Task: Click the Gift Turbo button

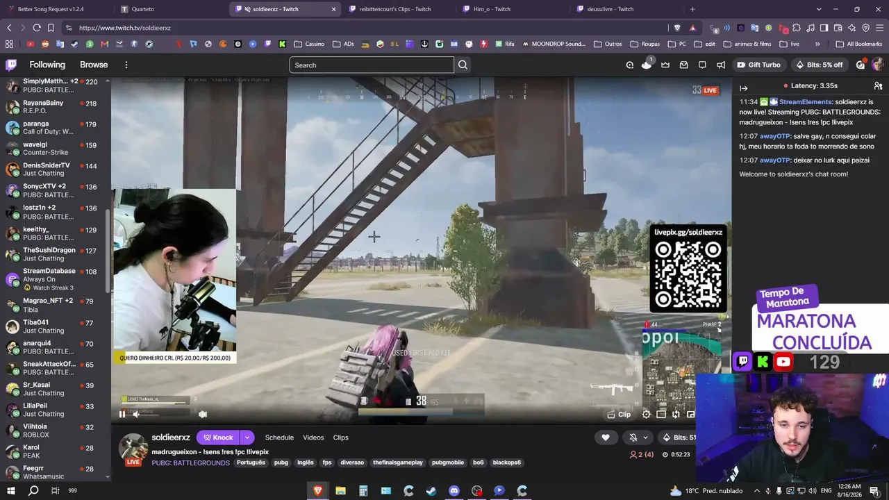Action: (758, 65)
